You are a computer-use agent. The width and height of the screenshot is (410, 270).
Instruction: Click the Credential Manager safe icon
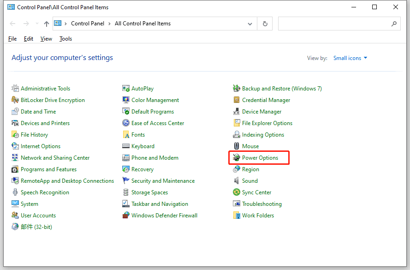(237, 100)
